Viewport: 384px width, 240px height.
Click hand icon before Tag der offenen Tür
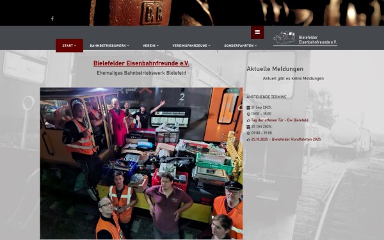[x=248, y=120]
